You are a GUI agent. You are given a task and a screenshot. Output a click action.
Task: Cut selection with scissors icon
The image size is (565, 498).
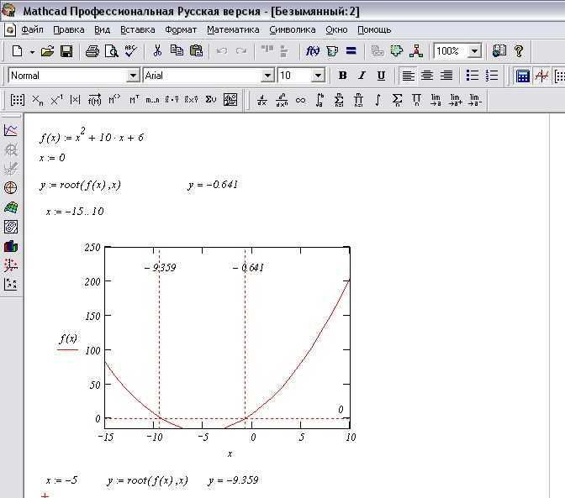157,51
